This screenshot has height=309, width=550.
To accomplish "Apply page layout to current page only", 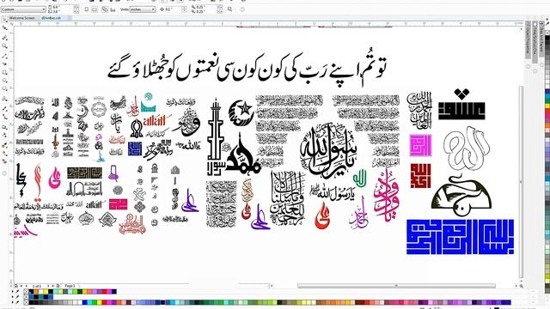I will tap(113, 9).
